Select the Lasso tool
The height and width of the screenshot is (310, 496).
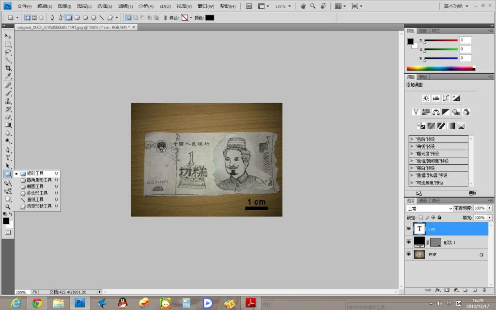point(8,52)
